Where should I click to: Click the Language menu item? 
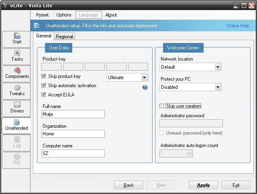click(x=88, y=15)
